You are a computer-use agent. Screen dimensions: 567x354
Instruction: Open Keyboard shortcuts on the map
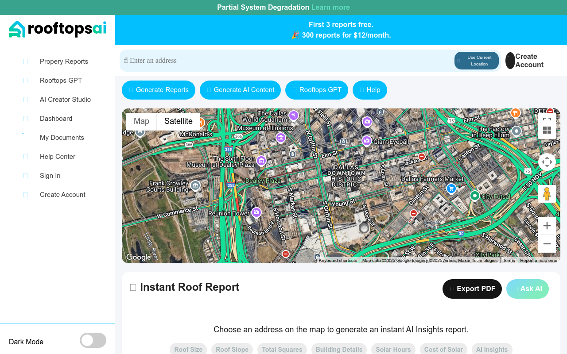click(338, 261)
